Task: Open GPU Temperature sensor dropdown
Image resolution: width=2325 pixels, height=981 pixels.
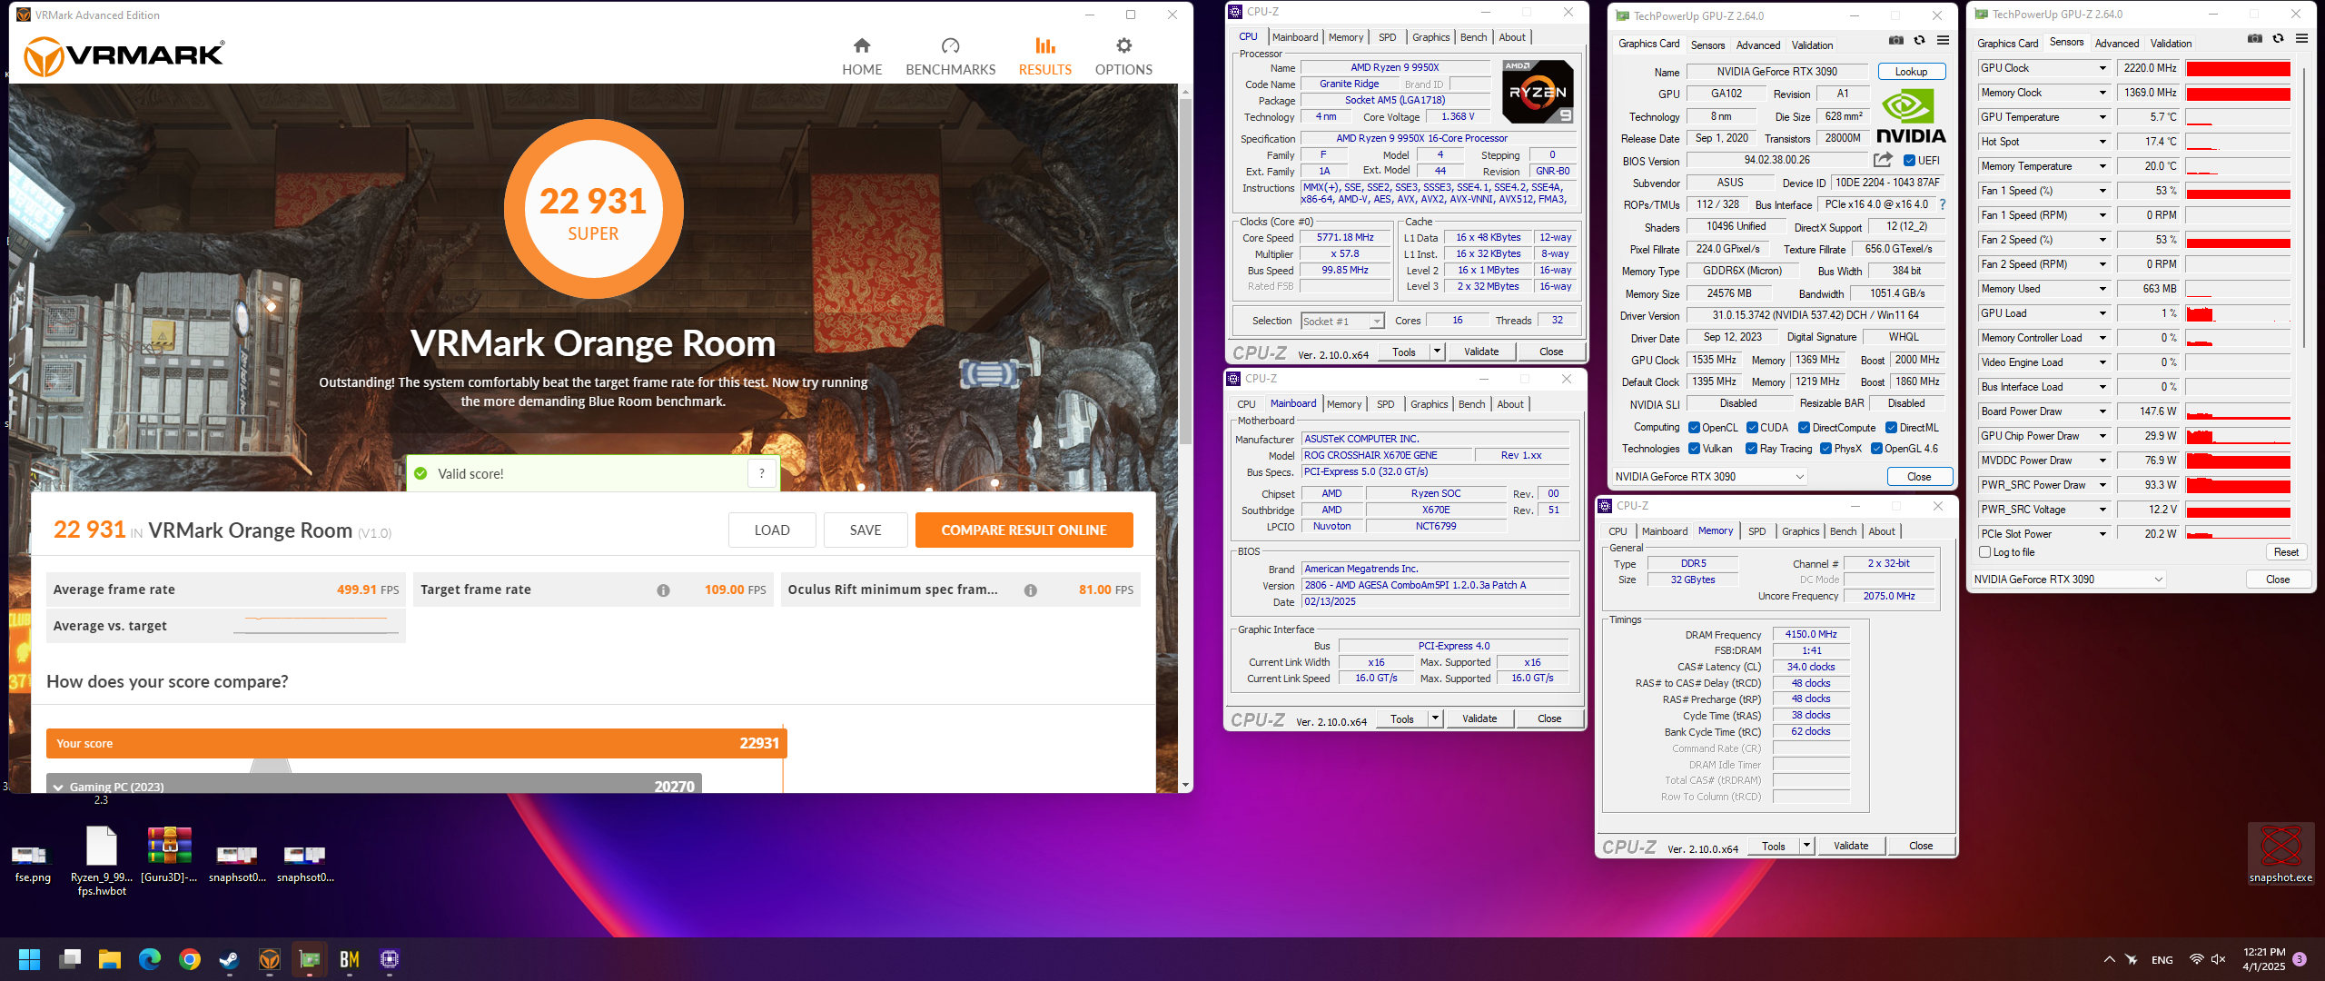Action: click(x=2102, y=117)
